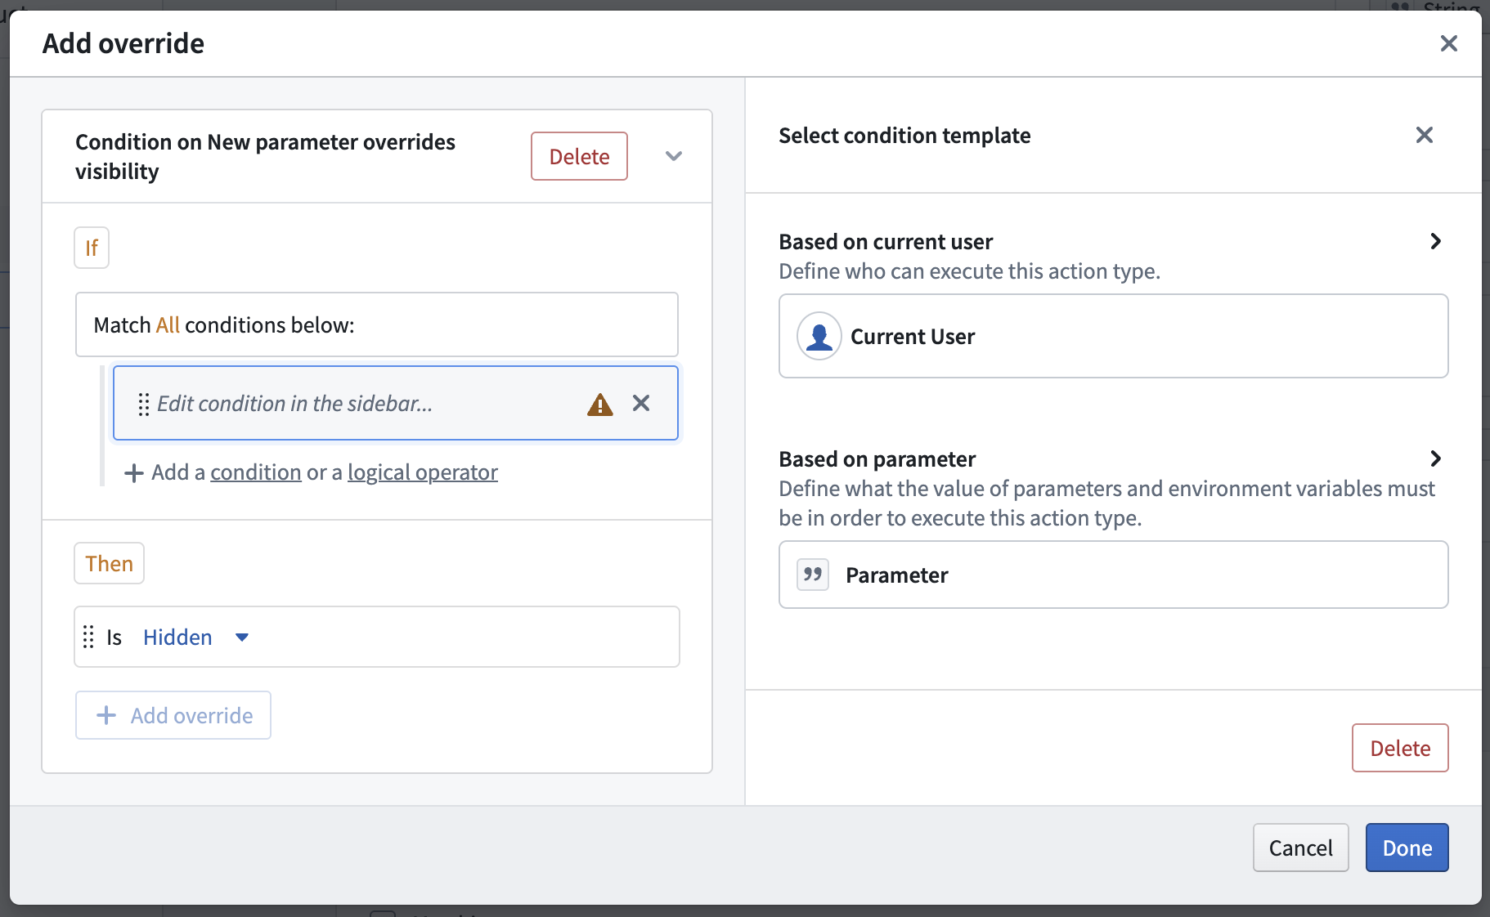Click the 'If' label tag
This screenshot has height=917, width=1490.
tap(92, 248)
